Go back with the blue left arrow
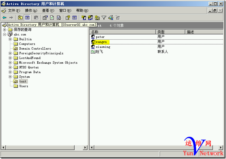Image resolution: width=226 pixels, height=159 pixels. pyautogui.click(x=4, y=18)
